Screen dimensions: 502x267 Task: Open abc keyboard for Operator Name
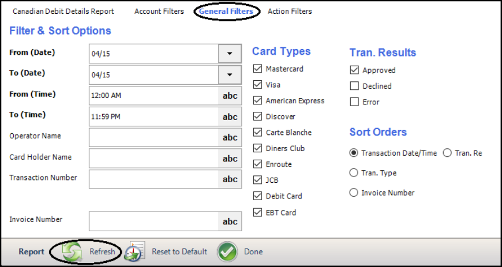click(x=230, y=138)
